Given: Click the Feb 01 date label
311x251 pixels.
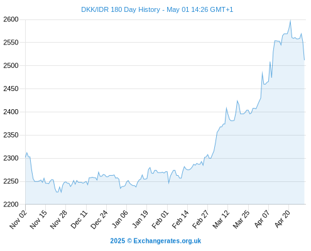Looking at the screenshot, I should pos(160,219).
